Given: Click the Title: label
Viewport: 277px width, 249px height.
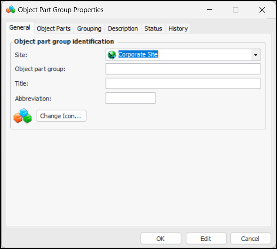Looking at the screenshot, I should [x=22, y=83].
